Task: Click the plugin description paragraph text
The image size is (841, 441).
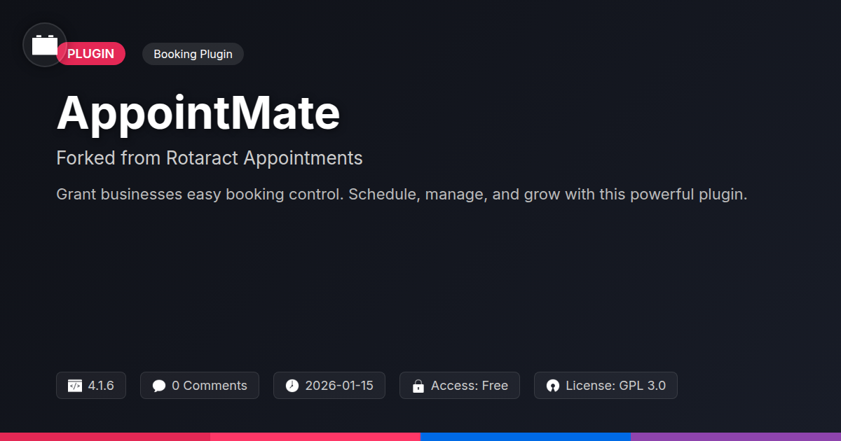Action: click(402, 195)
